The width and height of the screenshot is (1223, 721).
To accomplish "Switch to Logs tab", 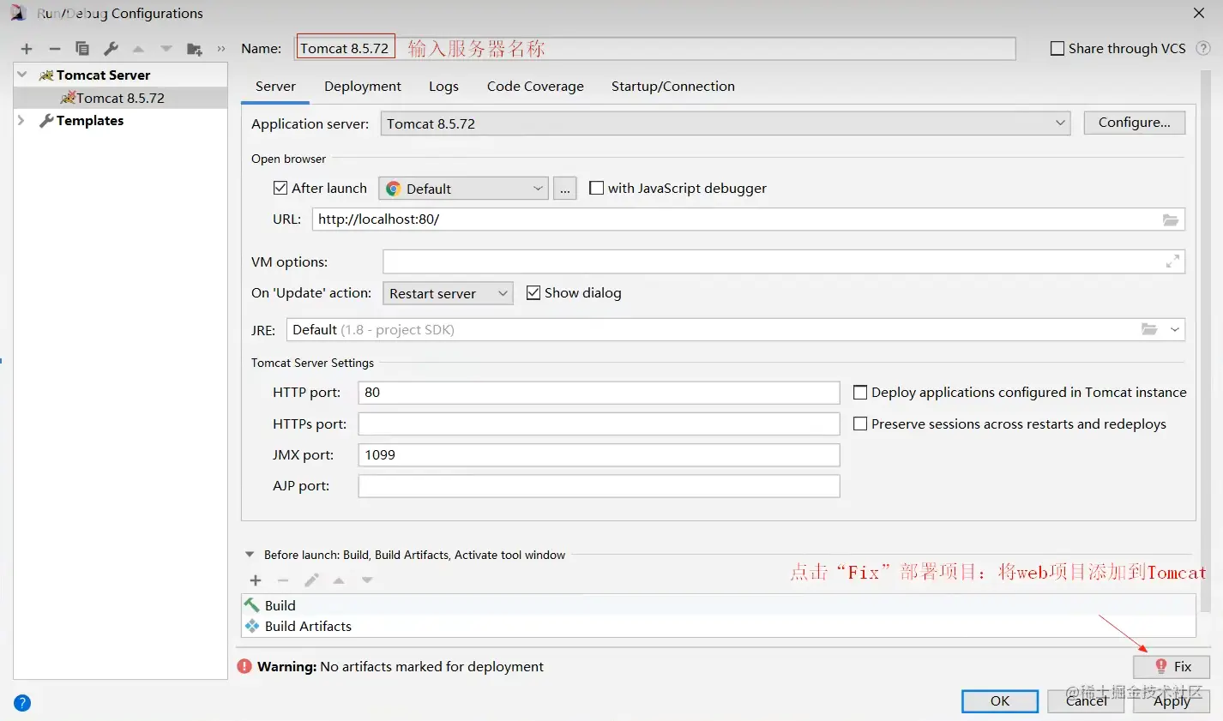I will click(443, 86).
